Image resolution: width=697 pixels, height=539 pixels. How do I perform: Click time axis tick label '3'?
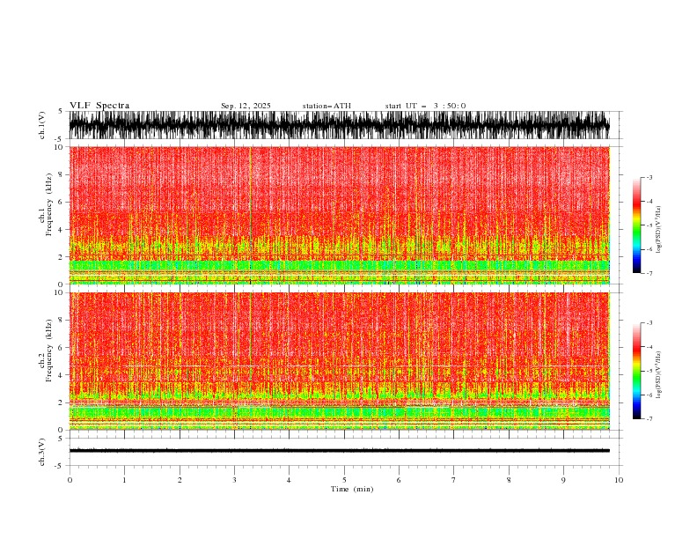pyautogui.click(x=234, y=480)
